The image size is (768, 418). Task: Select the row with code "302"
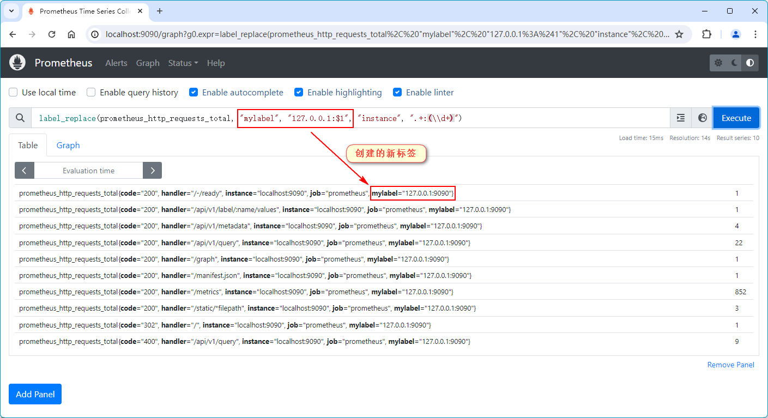[x=384, y=325]
